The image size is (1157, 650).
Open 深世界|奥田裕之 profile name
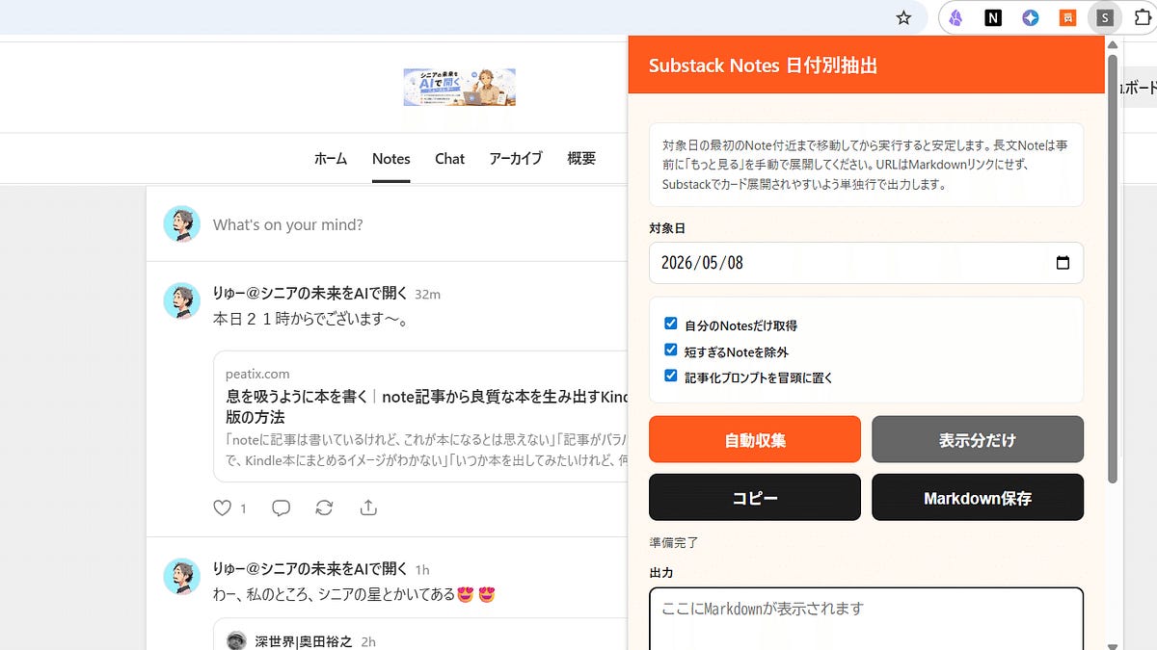(305, 640)
